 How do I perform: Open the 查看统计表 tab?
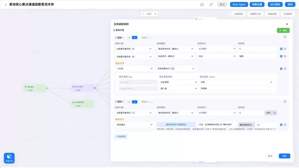pyautogui.click(x=255, y=14)
